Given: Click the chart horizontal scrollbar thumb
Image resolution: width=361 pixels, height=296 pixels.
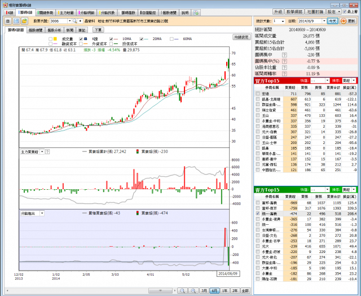Looking at the screenshot, I should (160, 291).
